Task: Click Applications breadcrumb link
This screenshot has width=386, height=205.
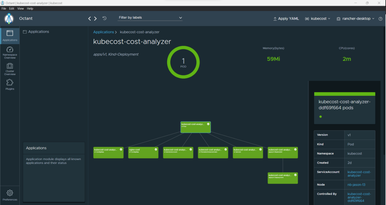Action: (103, 32)
